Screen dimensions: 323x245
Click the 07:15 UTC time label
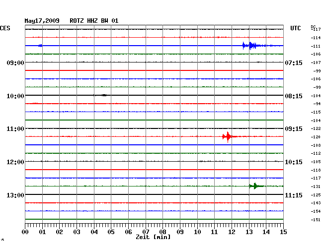pos(294,62)
